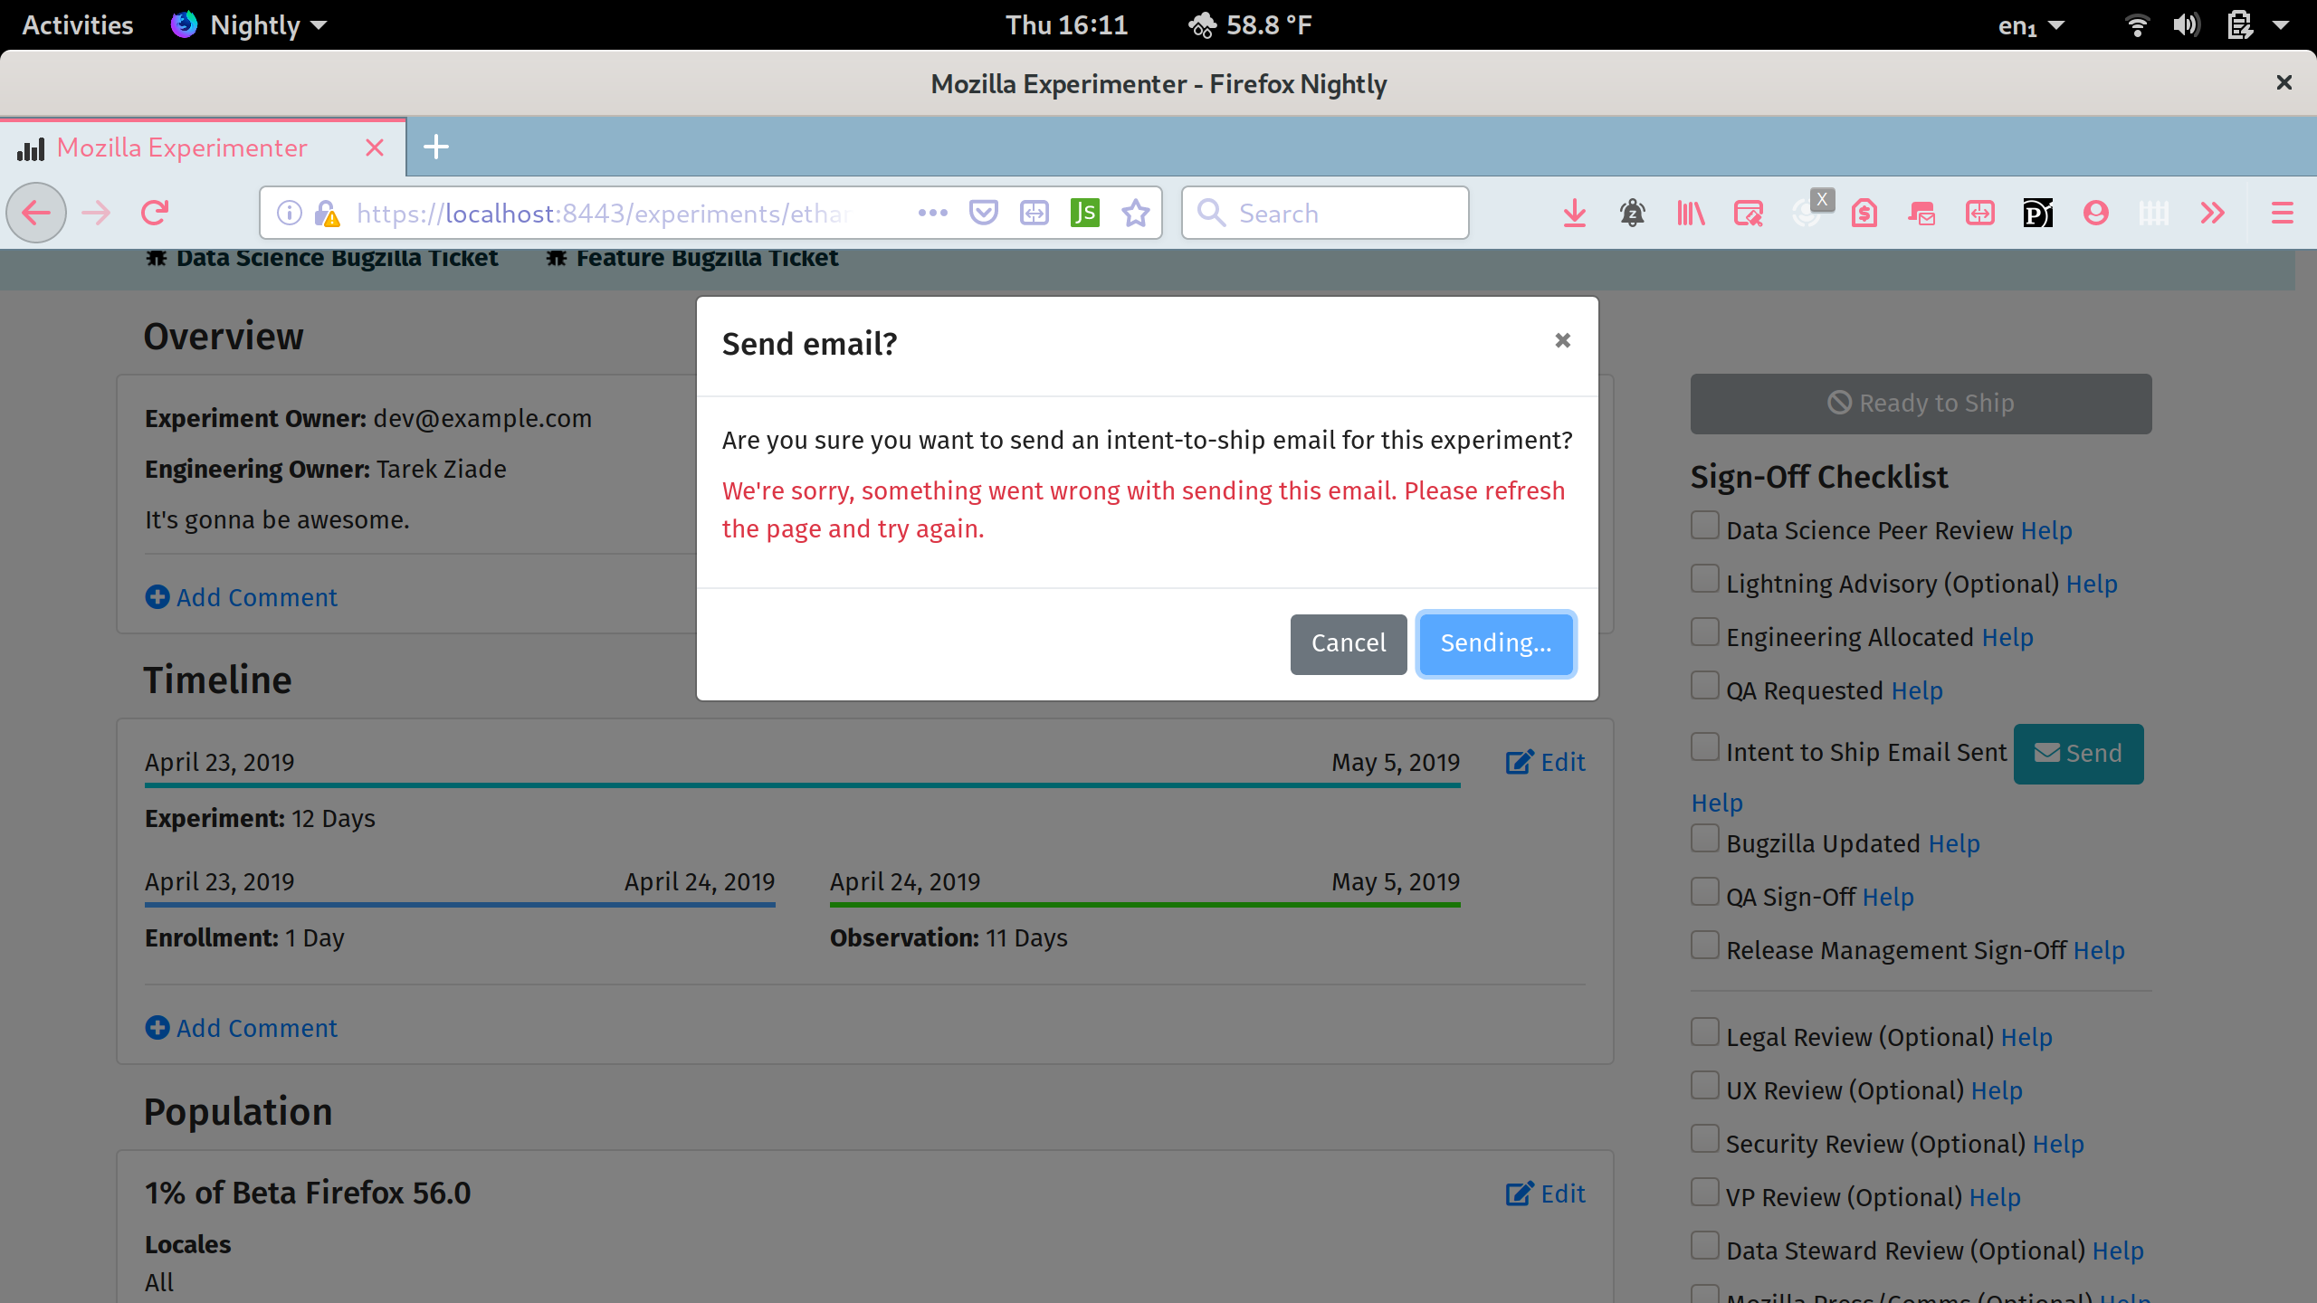Show more toolbar items with the double chevron

coord(2212,214)
